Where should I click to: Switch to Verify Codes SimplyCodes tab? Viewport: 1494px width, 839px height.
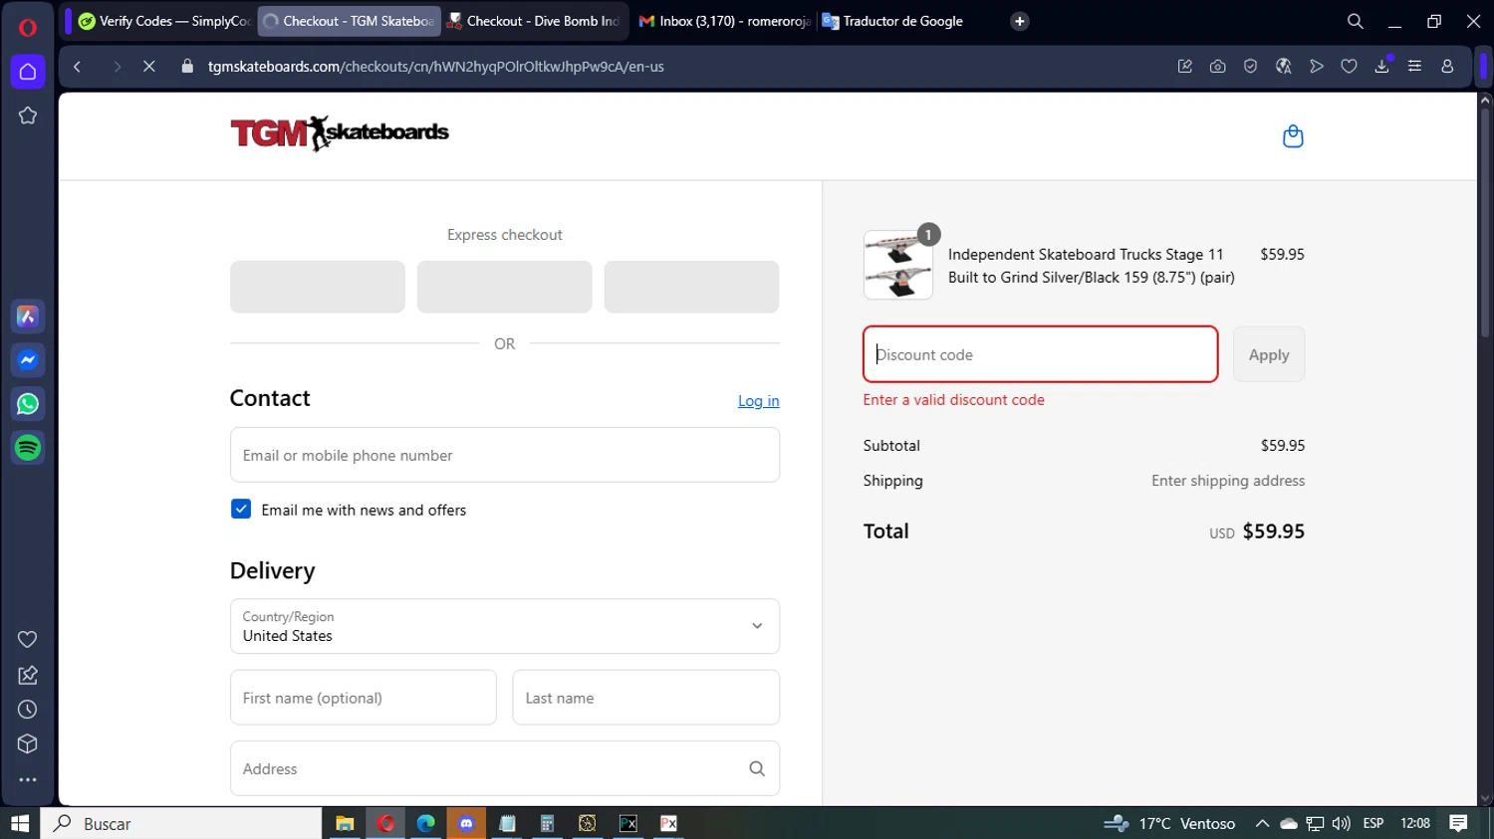(164, 21)
